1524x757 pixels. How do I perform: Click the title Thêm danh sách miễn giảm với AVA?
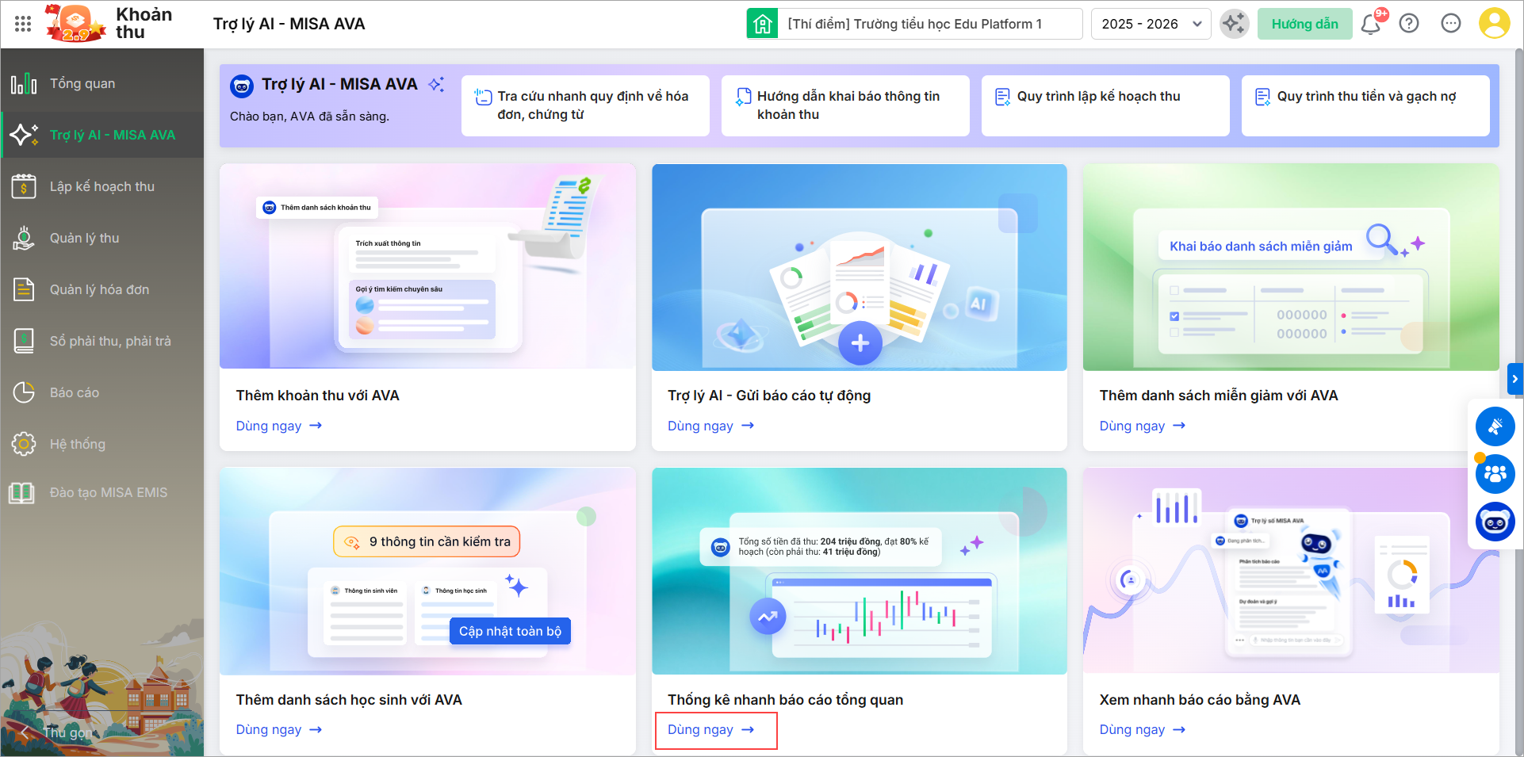[x=1219, y=396]
